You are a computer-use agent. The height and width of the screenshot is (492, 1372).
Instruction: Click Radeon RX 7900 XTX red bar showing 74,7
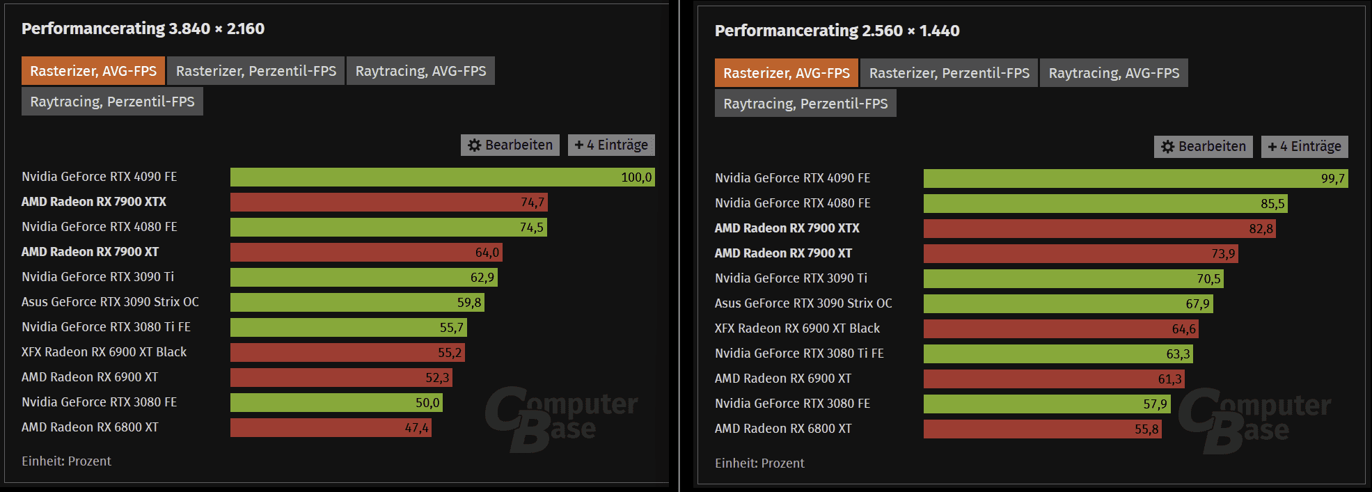(x=388, y=203)
